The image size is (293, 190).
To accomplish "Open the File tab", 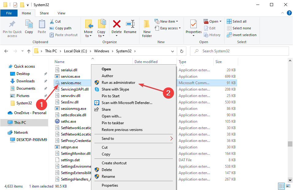I will click(x=9, y=13).
